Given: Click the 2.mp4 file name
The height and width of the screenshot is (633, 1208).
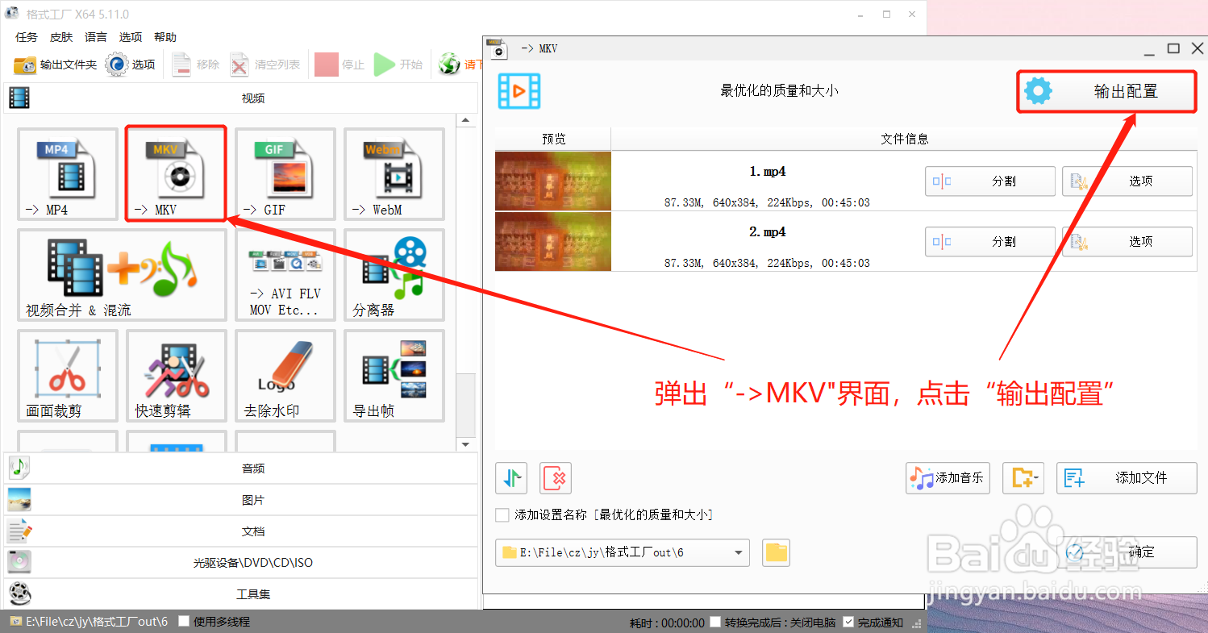Looking at the screenshot, I should [x=767, y=232].
